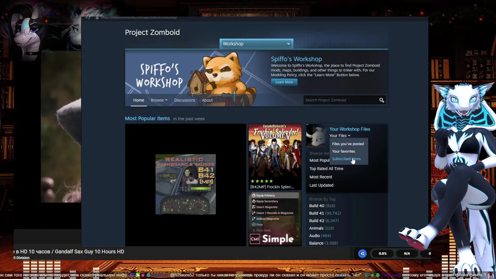Click the five-star rating under Frockin Splendor
Image resolution: width=496 pixels, height=279 pixels.
coord(262,181)
